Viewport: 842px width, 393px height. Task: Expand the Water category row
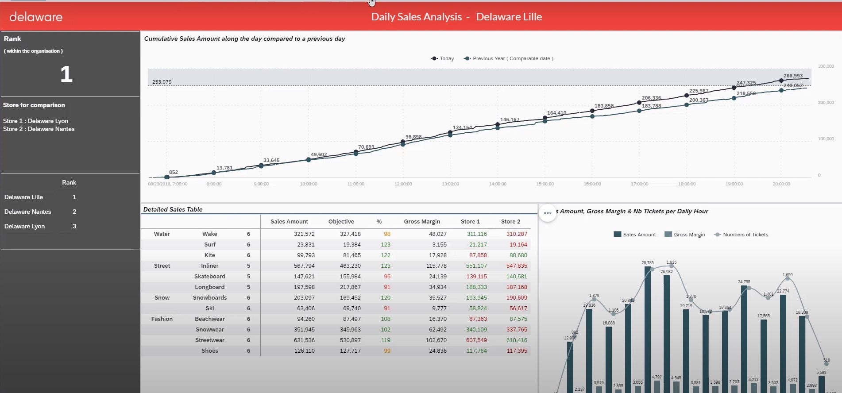(162, 234)
